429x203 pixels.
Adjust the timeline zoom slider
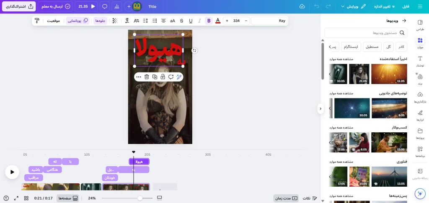click(140, 198)
